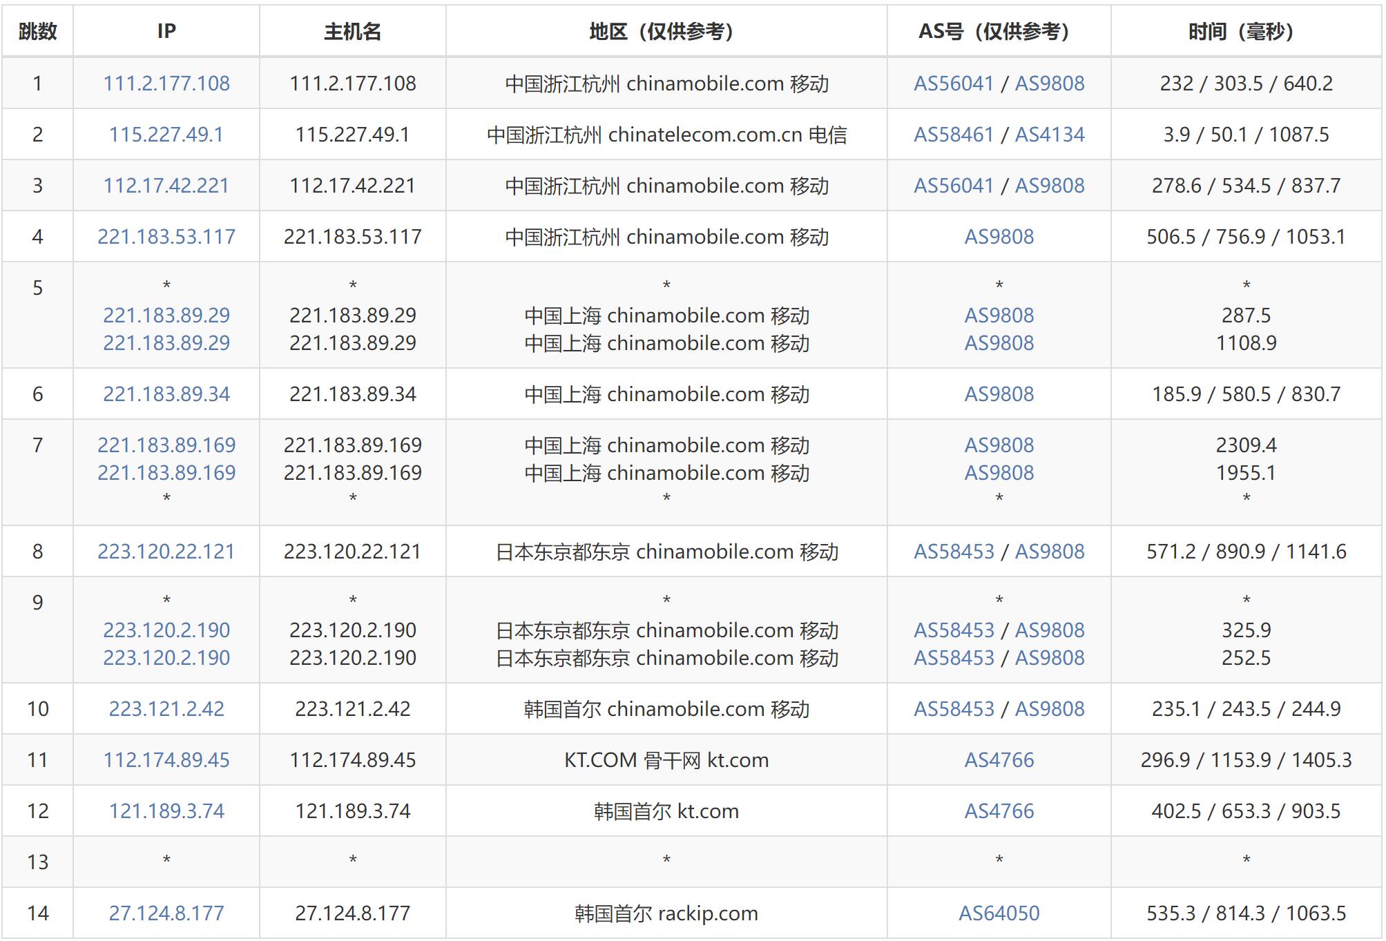Select time cell 506.5 / 756.9 / 1053.1
The width and height of the screenshot is (1386, 941).
coord(1247,237)
